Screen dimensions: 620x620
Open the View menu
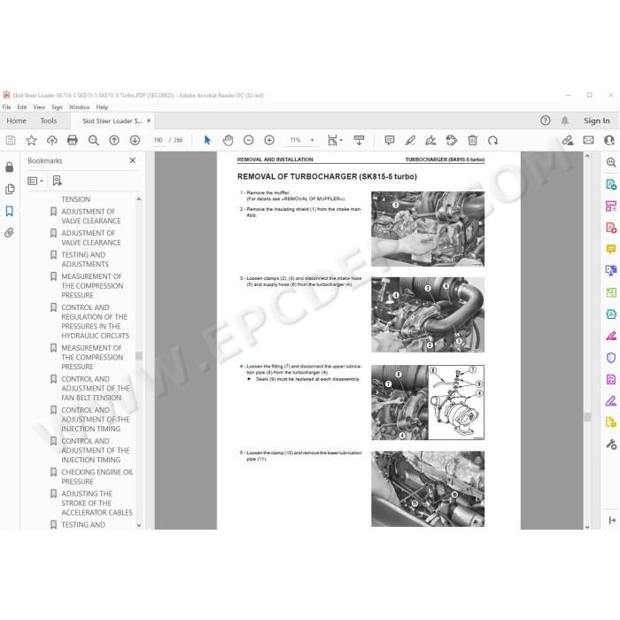39,107
